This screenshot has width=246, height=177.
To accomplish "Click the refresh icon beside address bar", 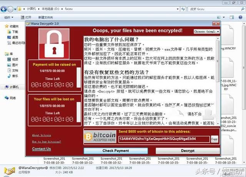I will point(183,9).
